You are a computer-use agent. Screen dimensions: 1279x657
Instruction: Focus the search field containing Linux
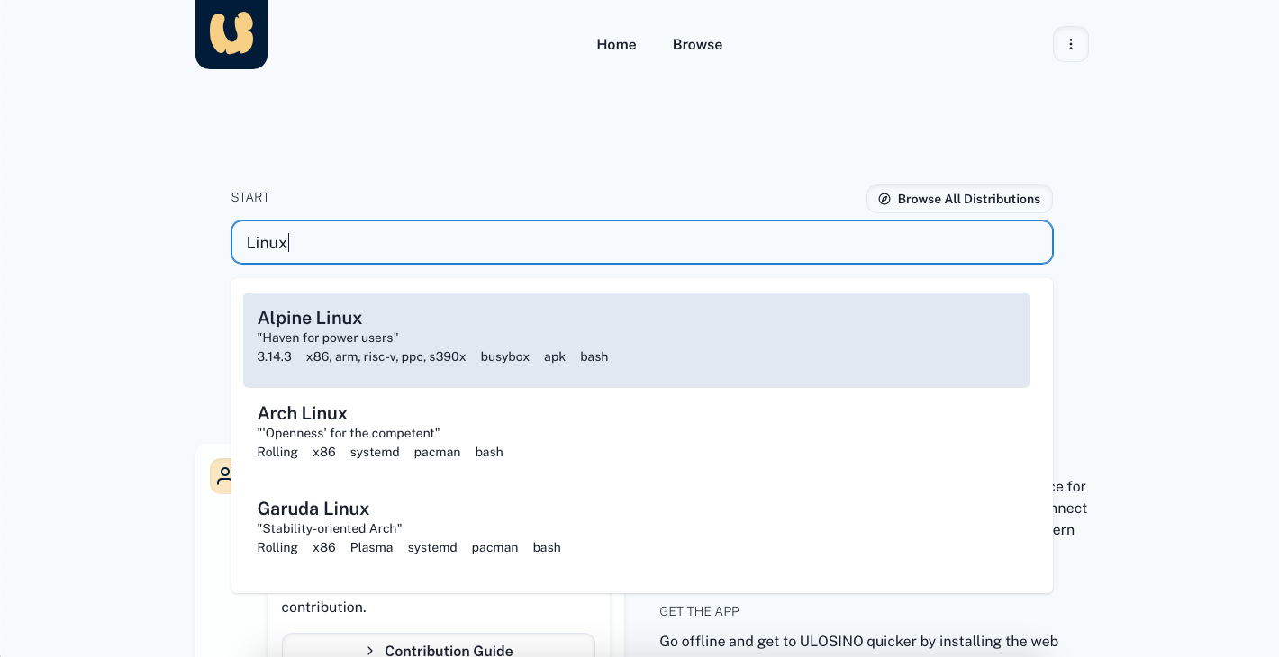[x=642, y=242]
